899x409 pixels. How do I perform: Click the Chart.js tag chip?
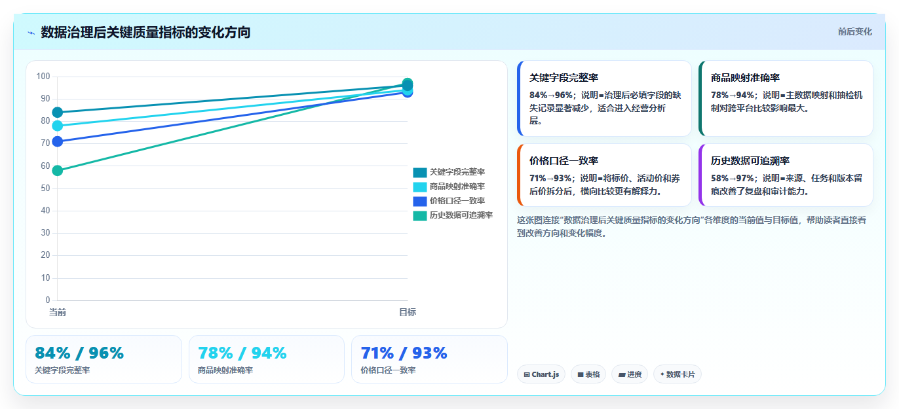[541, 374]
